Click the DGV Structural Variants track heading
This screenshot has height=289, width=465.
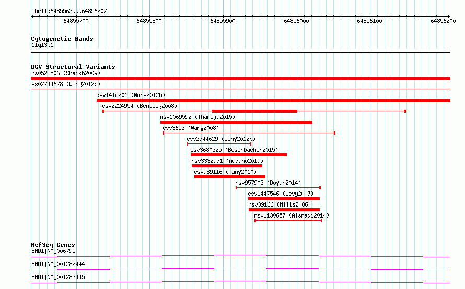pos(73,67)
